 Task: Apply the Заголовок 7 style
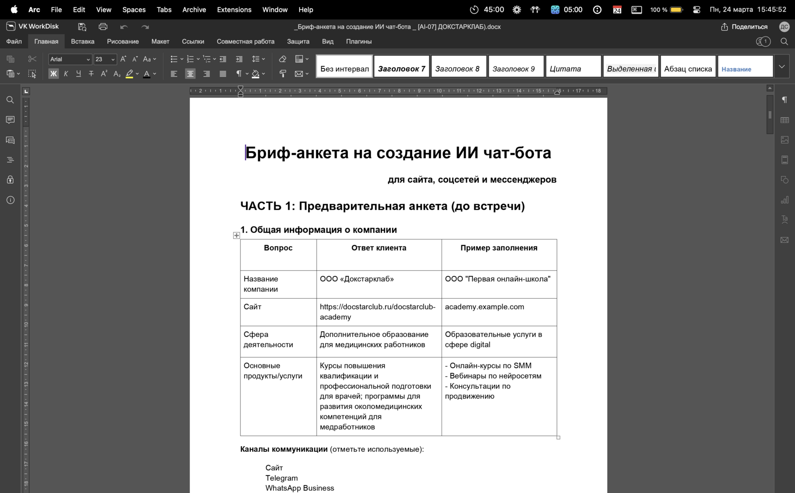[x=401, y=67]
